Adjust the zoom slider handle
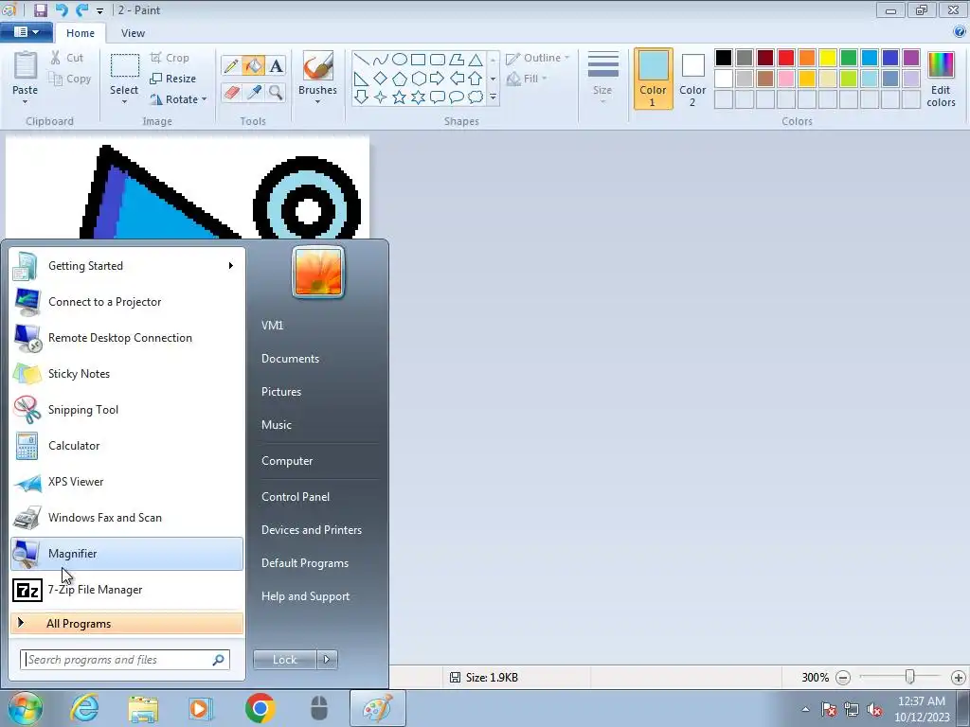This screenshot has width=970, height=727. point(909,677)
